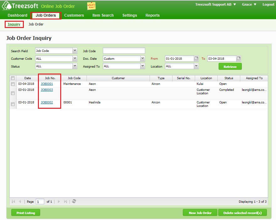Select the Job Order submenu

pyautogui.click(x=36, y=24)
